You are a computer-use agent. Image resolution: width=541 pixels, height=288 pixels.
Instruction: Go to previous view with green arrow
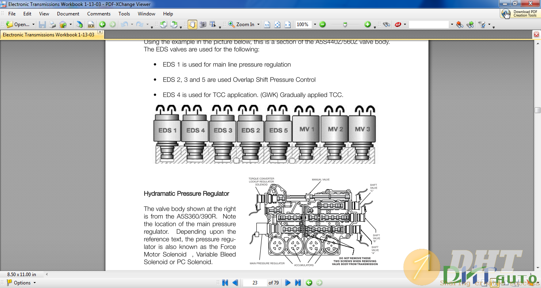click(x=102, y=25)
